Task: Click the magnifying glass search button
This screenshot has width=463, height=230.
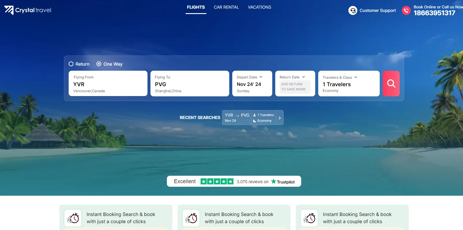Action: (x=391, y=84)
